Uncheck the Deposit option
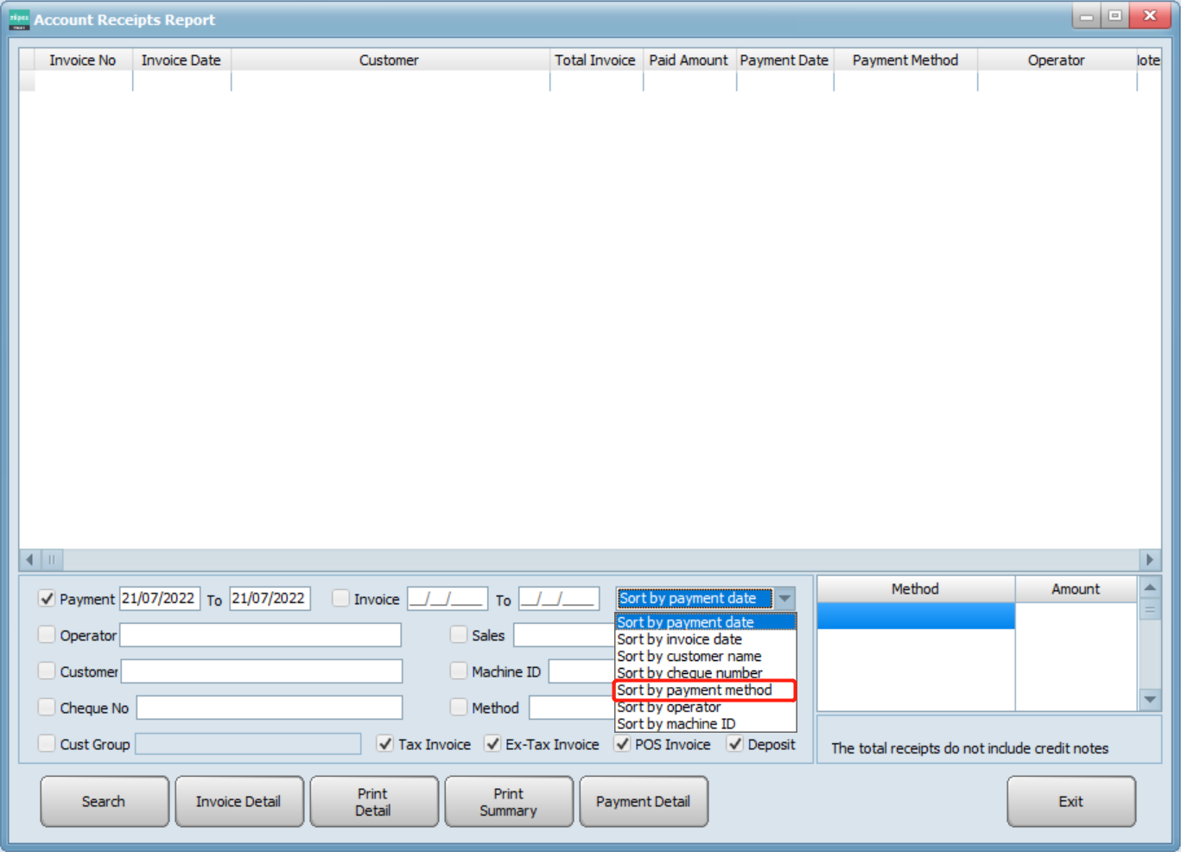This screenshot has width=1181, height=852. [x=734, y=744]
